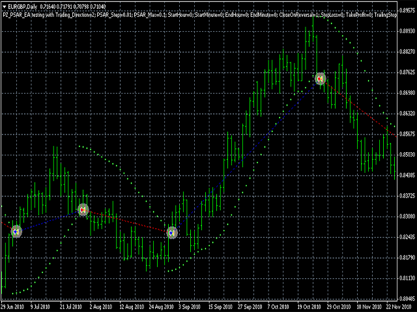Click the 0.83080 price label

pos(408,216)
